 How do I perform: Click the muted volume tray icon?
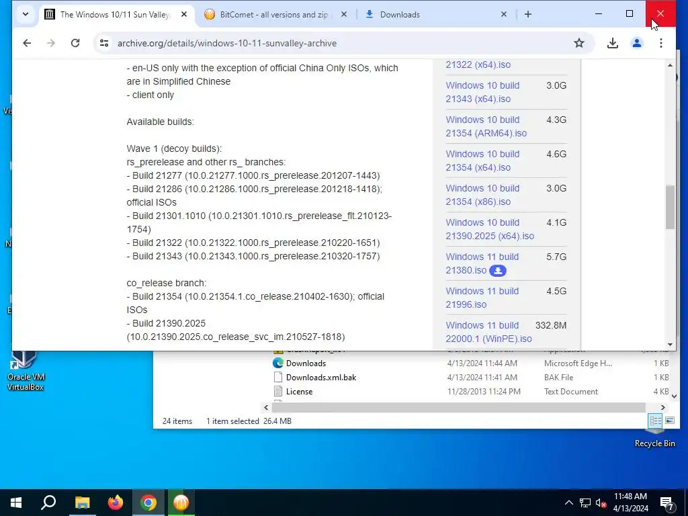[601, 503]
